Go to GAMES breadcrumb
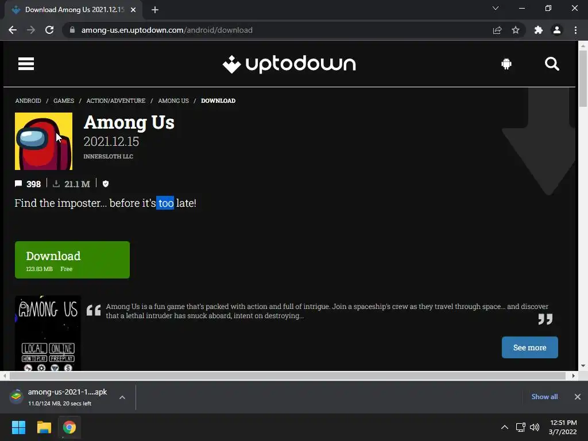 pos(64,100)
